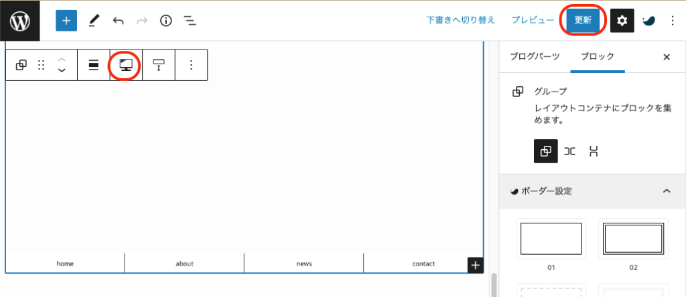Click the 更新 update button
686x297 pixels.
[583, 21]
